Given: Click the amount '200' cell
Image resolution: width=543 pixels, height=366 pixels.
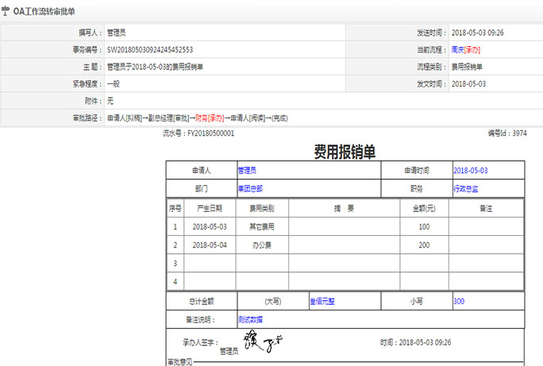Looking at the screenshot, I should [x=424, y=245].
